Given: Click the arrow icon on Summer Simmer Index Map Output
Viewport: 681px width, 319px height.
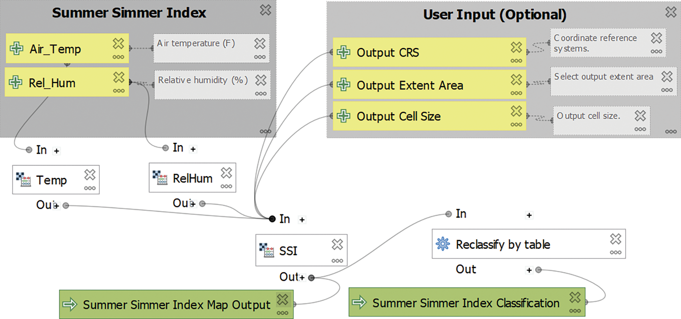Looking at the screenshot, I should pos(70,304).
